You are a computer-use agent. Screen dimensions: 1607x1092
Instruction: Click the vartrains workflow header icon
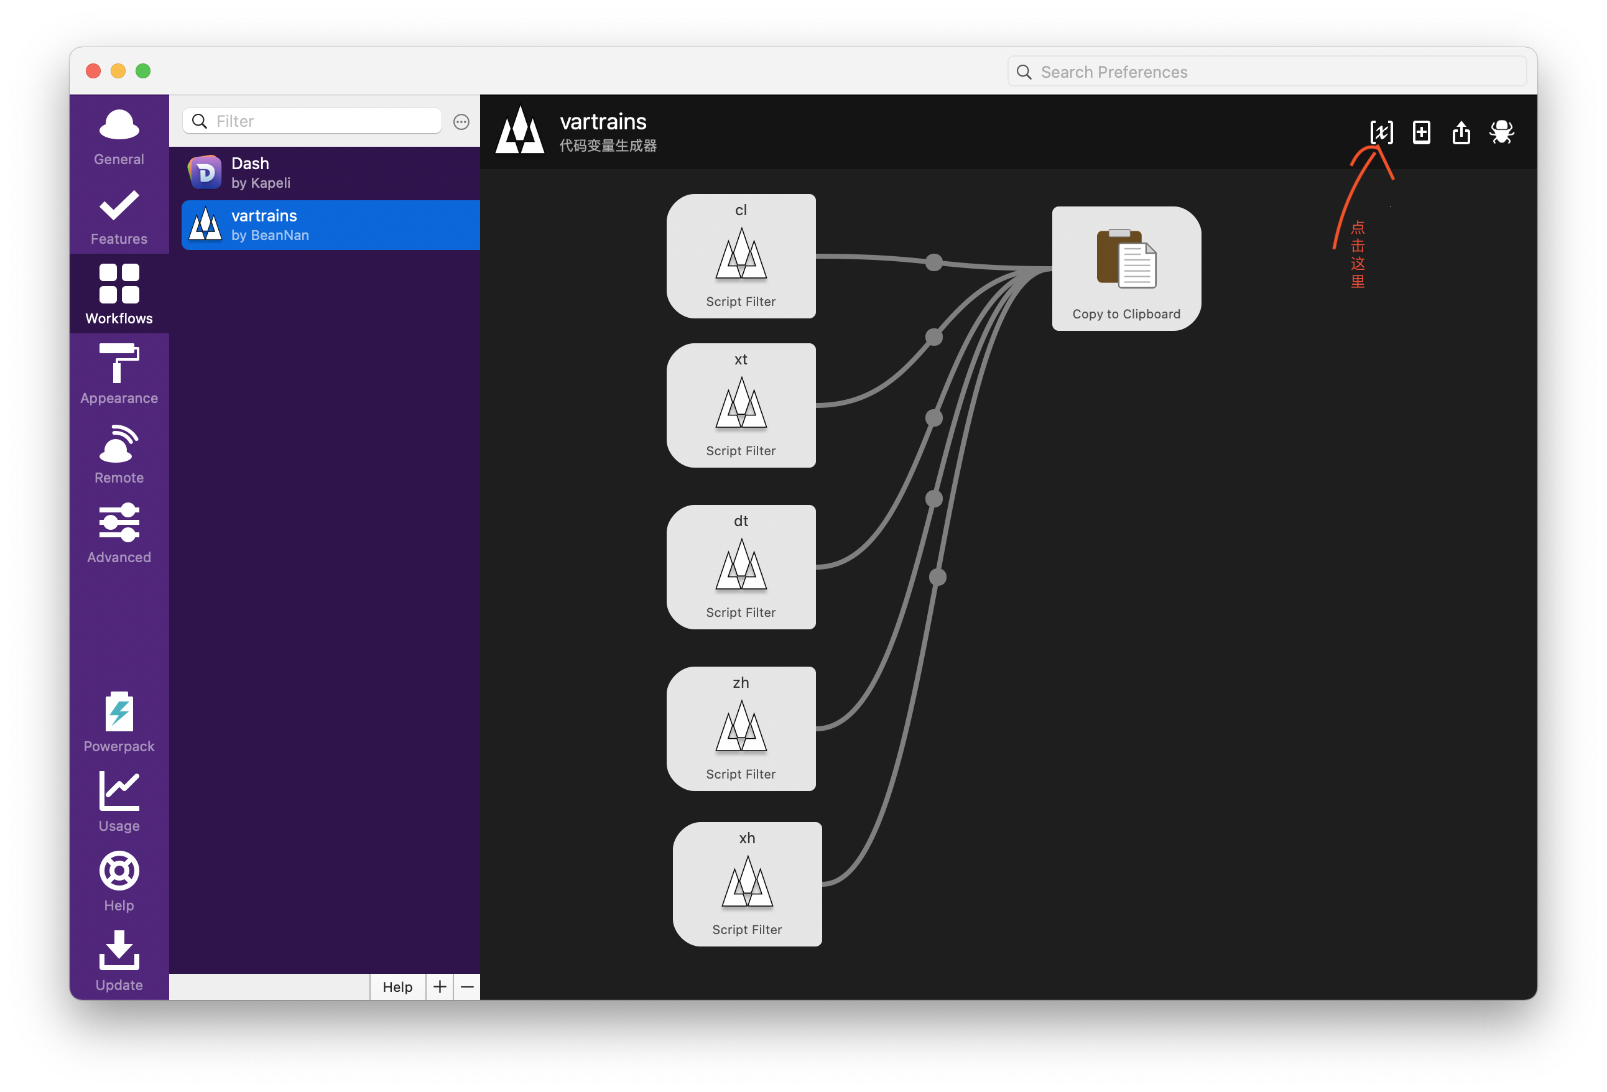[x=520, y=131]
